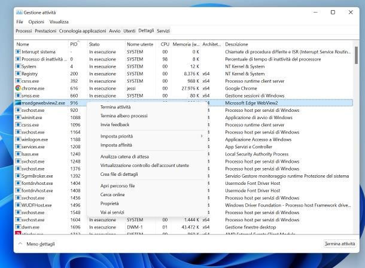Choose Termina attività in context menu
The width and height of the screenshot is (365, 268).
coord(115,107)
